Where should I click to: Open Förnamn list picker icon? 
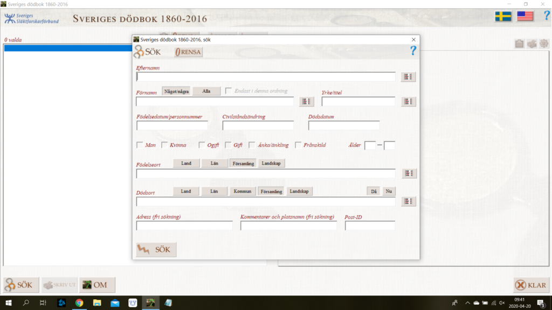(x=306, y=102)
